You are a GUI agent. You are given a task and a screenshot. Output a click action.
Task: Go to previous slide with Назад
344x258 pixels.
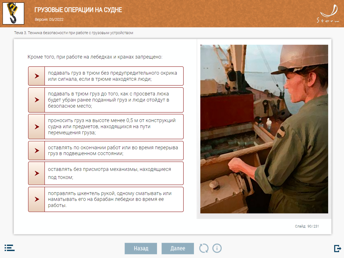pyautogui.click(x=141, y=249)
